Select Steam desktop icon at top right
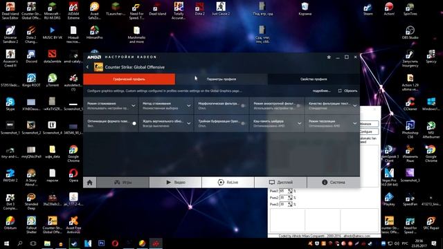Screen dimensions: 443x249 [368, 9]
